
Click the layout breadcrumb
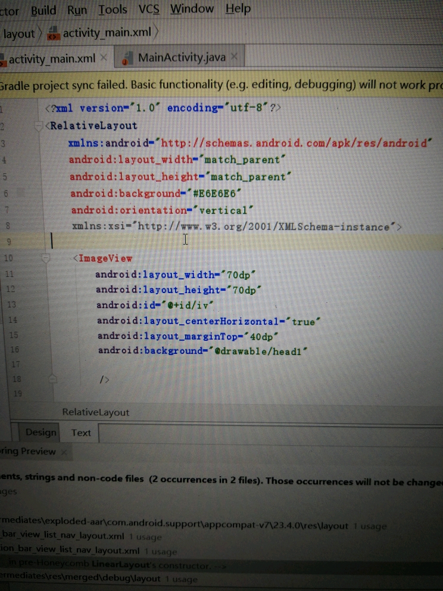tap(19, 34)
